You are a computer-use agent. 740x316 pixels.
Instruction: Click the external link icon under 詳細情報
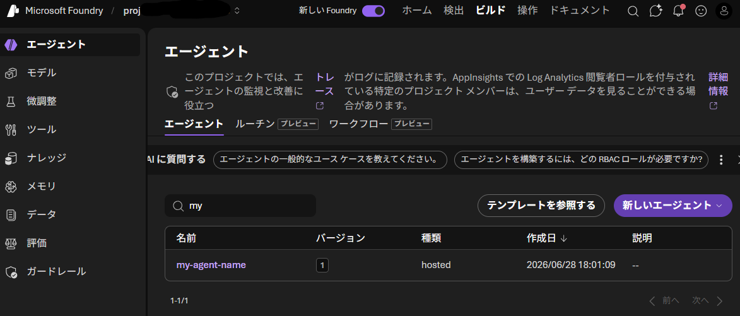pyautogui.click(x=713, y=105)
